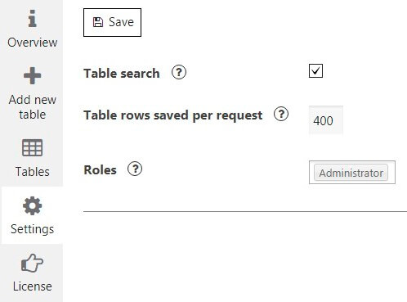
Task: Click the Add new table plus icon
Action: (x=32, y=75)
